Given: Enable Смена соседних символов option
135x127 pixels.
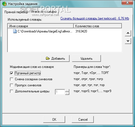Looking at the screenshot, I should click(x=12, y=79).
